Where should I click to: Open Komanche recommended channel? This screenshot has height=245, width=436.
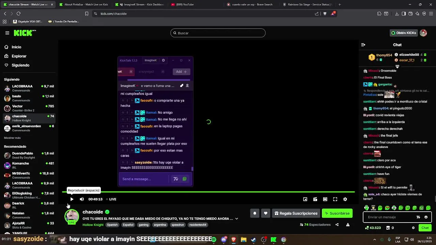coord(29,165)
